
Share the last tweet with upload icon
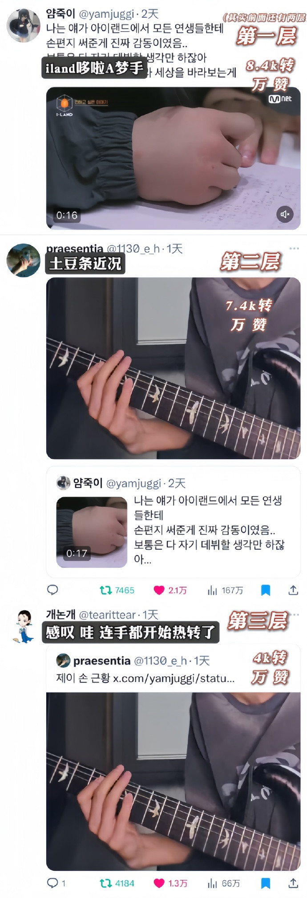pos(293,883)
